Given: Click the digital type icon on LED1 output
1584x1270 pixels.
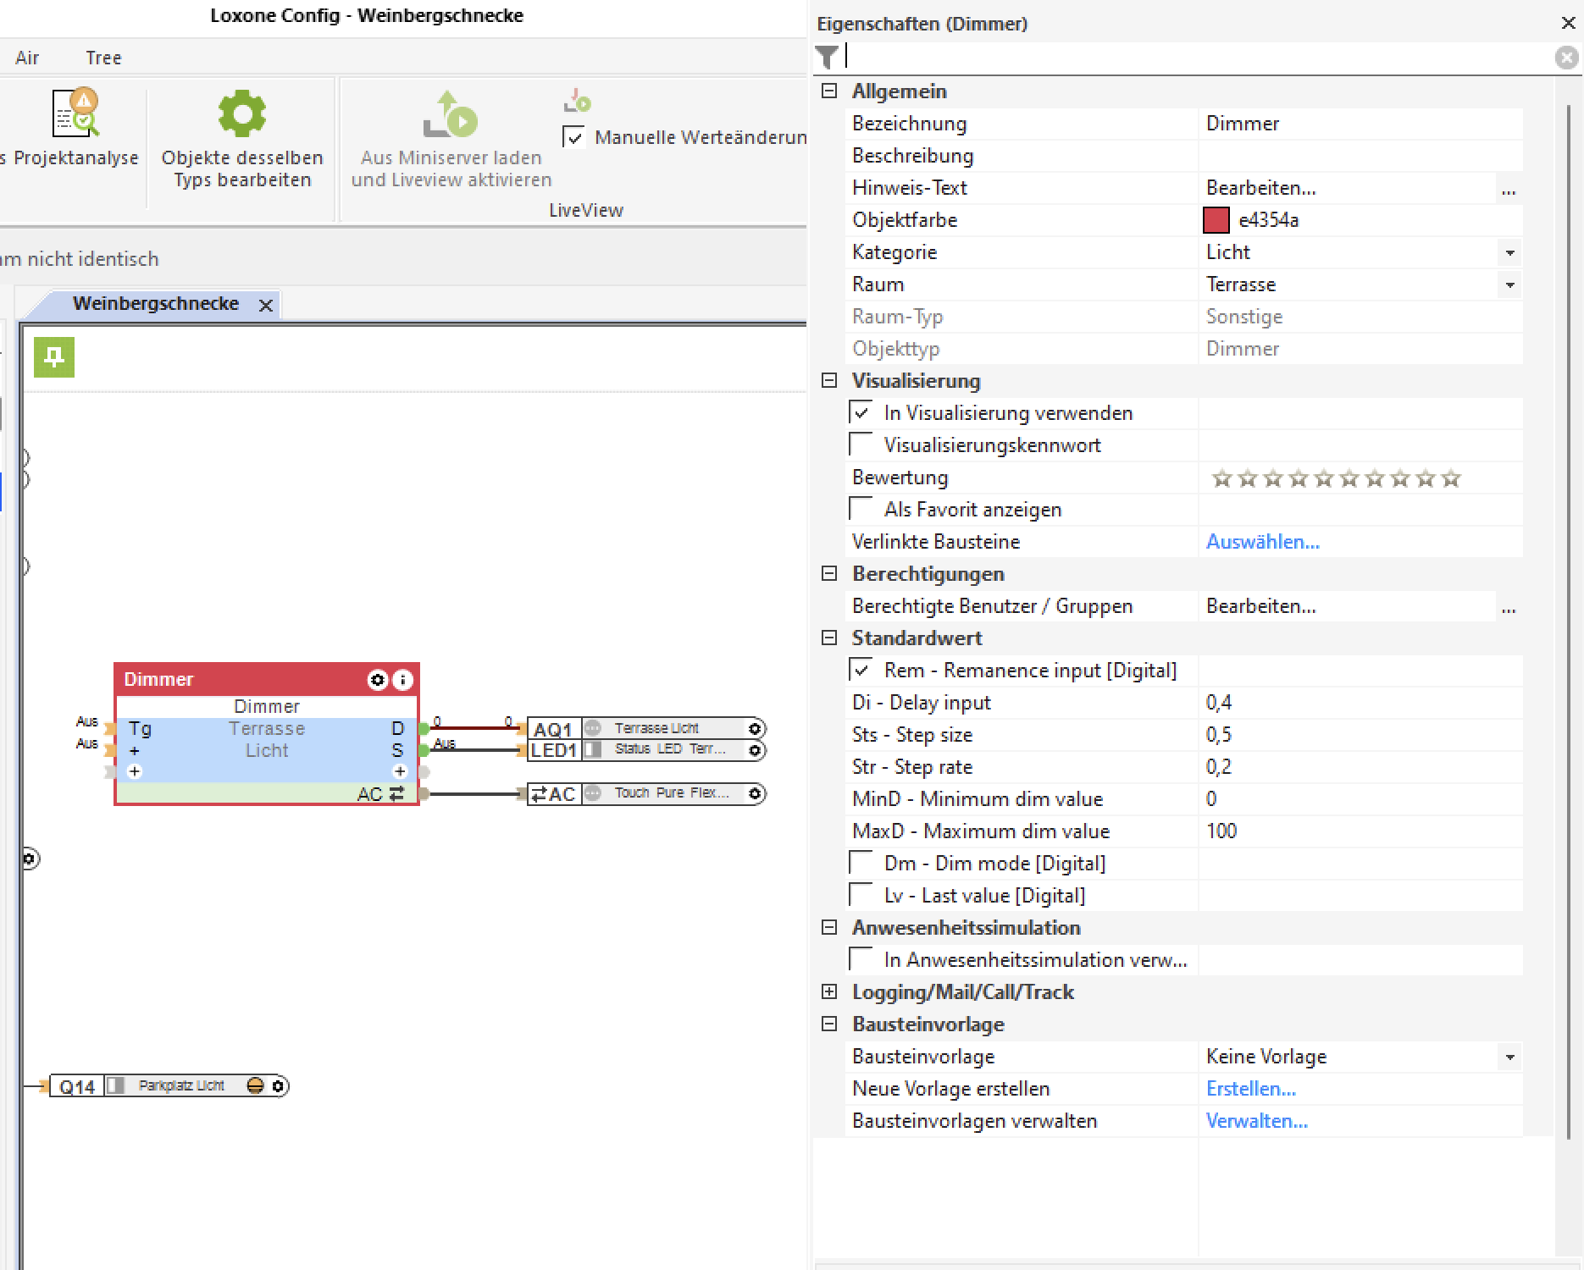Looking at the screenshot, I should click(593, 749).
